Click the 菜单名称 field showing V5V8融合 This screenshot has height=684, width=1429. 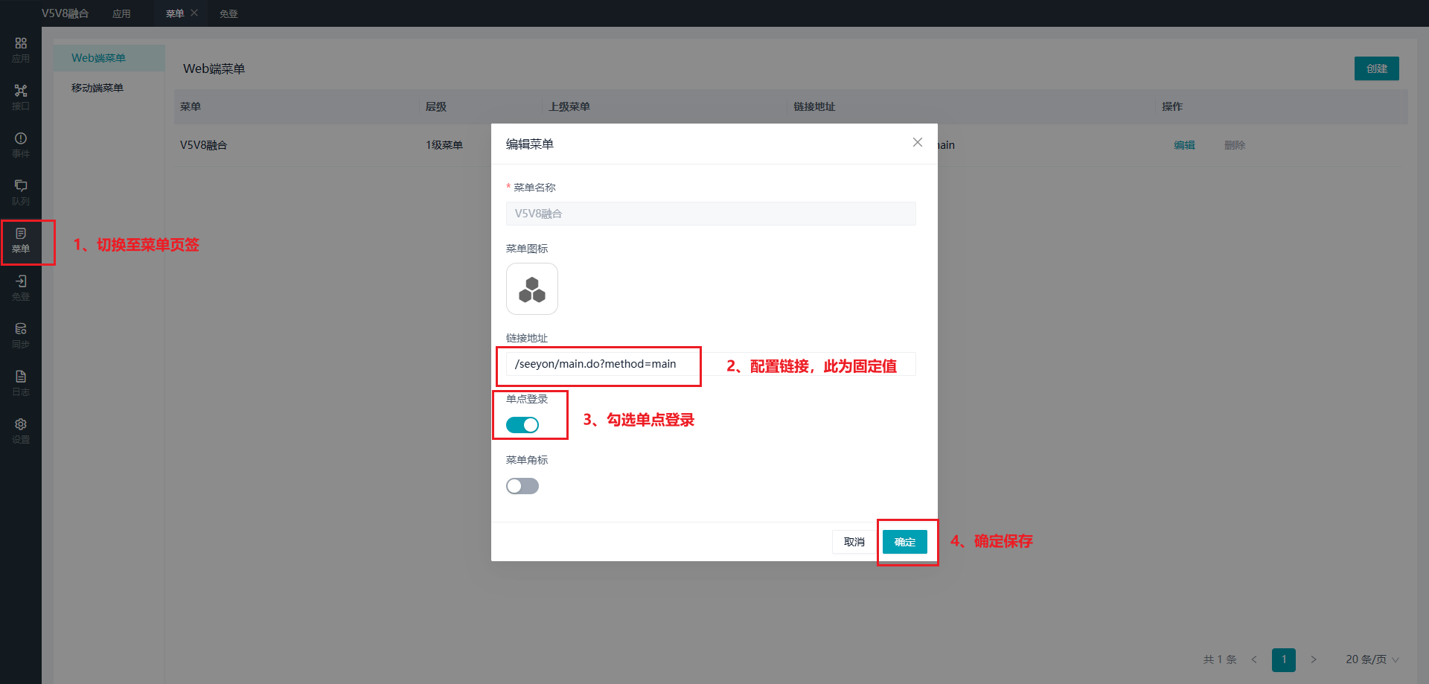point(711,214)
